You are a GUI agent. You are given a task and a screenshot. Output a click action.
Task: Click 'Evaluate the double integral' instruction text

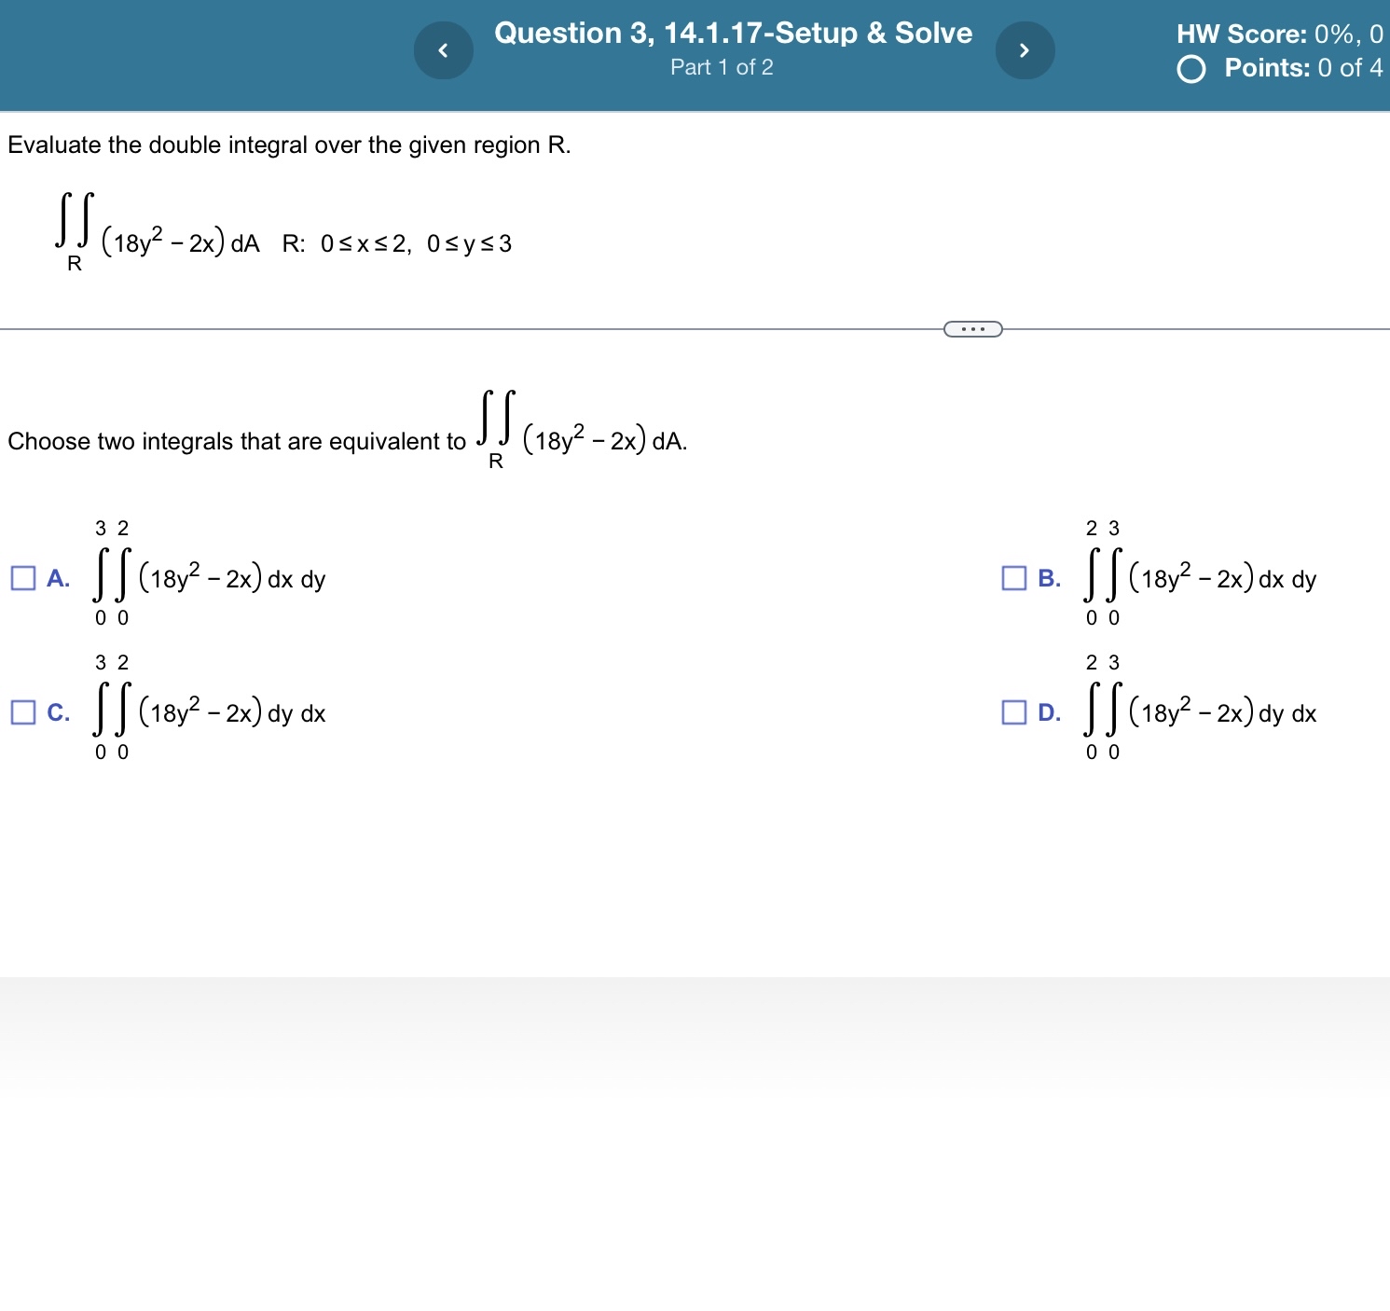[289, 145]
